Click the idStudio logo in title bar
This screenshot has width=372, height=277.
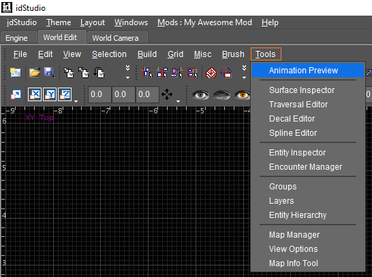(7, 7)
